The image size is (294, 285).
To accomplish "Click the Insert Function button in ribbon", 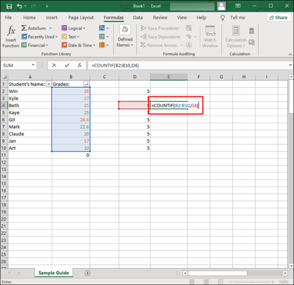I will point(11,37).
